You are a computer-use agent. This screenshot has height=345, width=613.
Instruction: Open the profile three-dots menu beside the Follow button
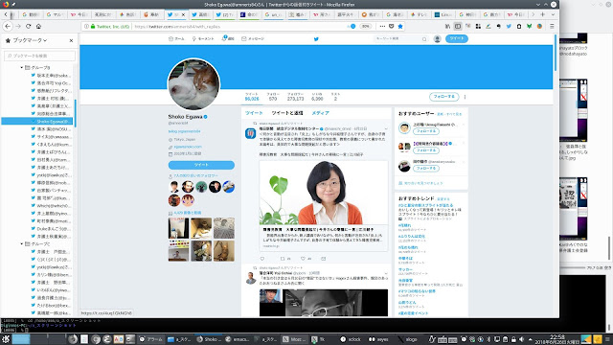click(465, 97)
